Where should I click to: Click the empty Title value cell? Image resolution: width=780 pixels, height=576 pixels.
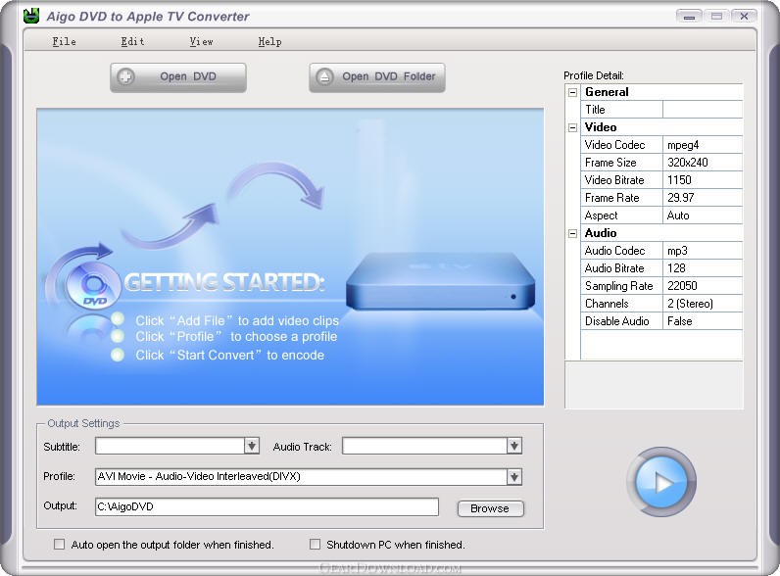click(703, 110)
